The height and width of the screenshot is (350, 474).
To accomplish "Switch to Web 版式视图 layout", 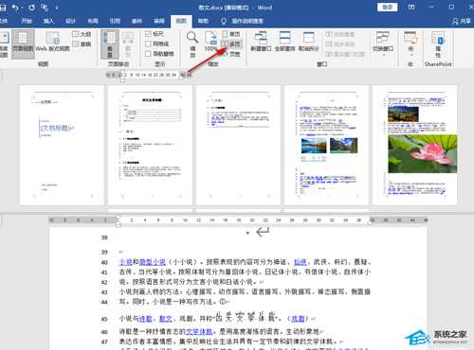I will 52,42.
